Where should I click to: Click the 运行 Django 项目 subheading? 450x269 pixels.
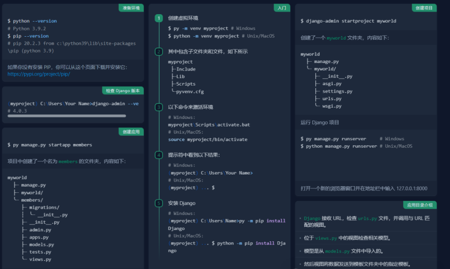[319, 123]
